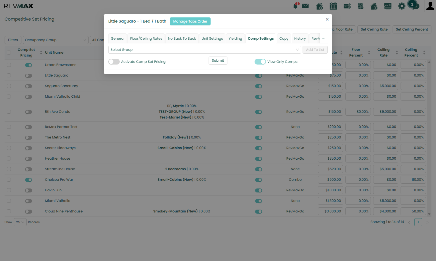Viewport: 436px width, 261px height.
Task: Open the settings gear icon
Action: point(402,6)
